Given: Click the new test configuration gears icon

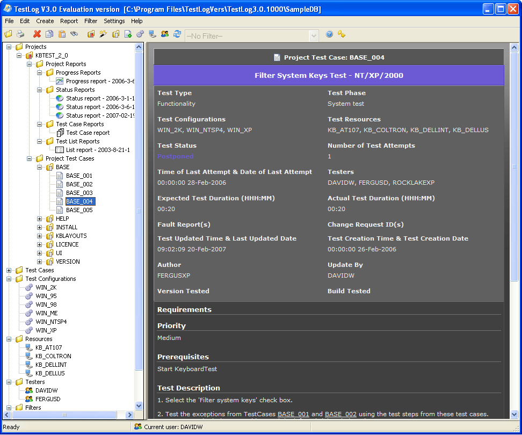Looking at the screenshot, I should click(x=140, y=34).
